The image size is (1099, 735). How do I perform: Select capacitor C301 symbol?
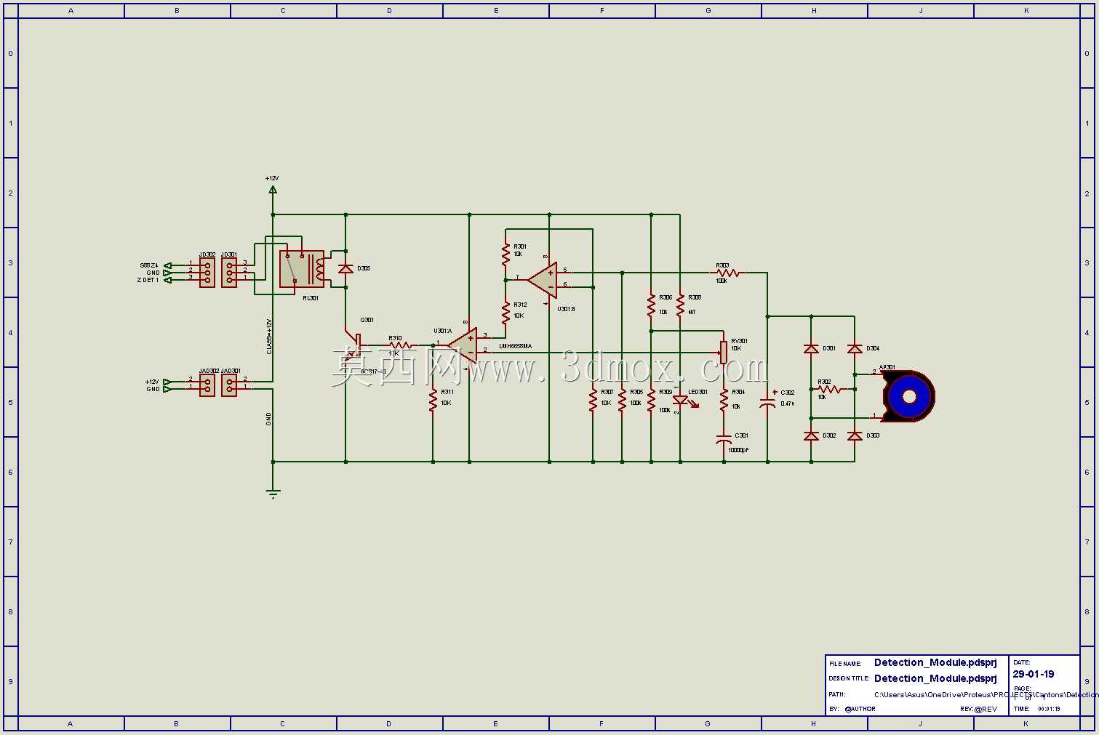coord(724,440)
